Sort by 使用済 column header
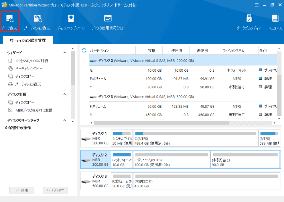This screenshot has width=284, height=202. click(x=176, y=50)
